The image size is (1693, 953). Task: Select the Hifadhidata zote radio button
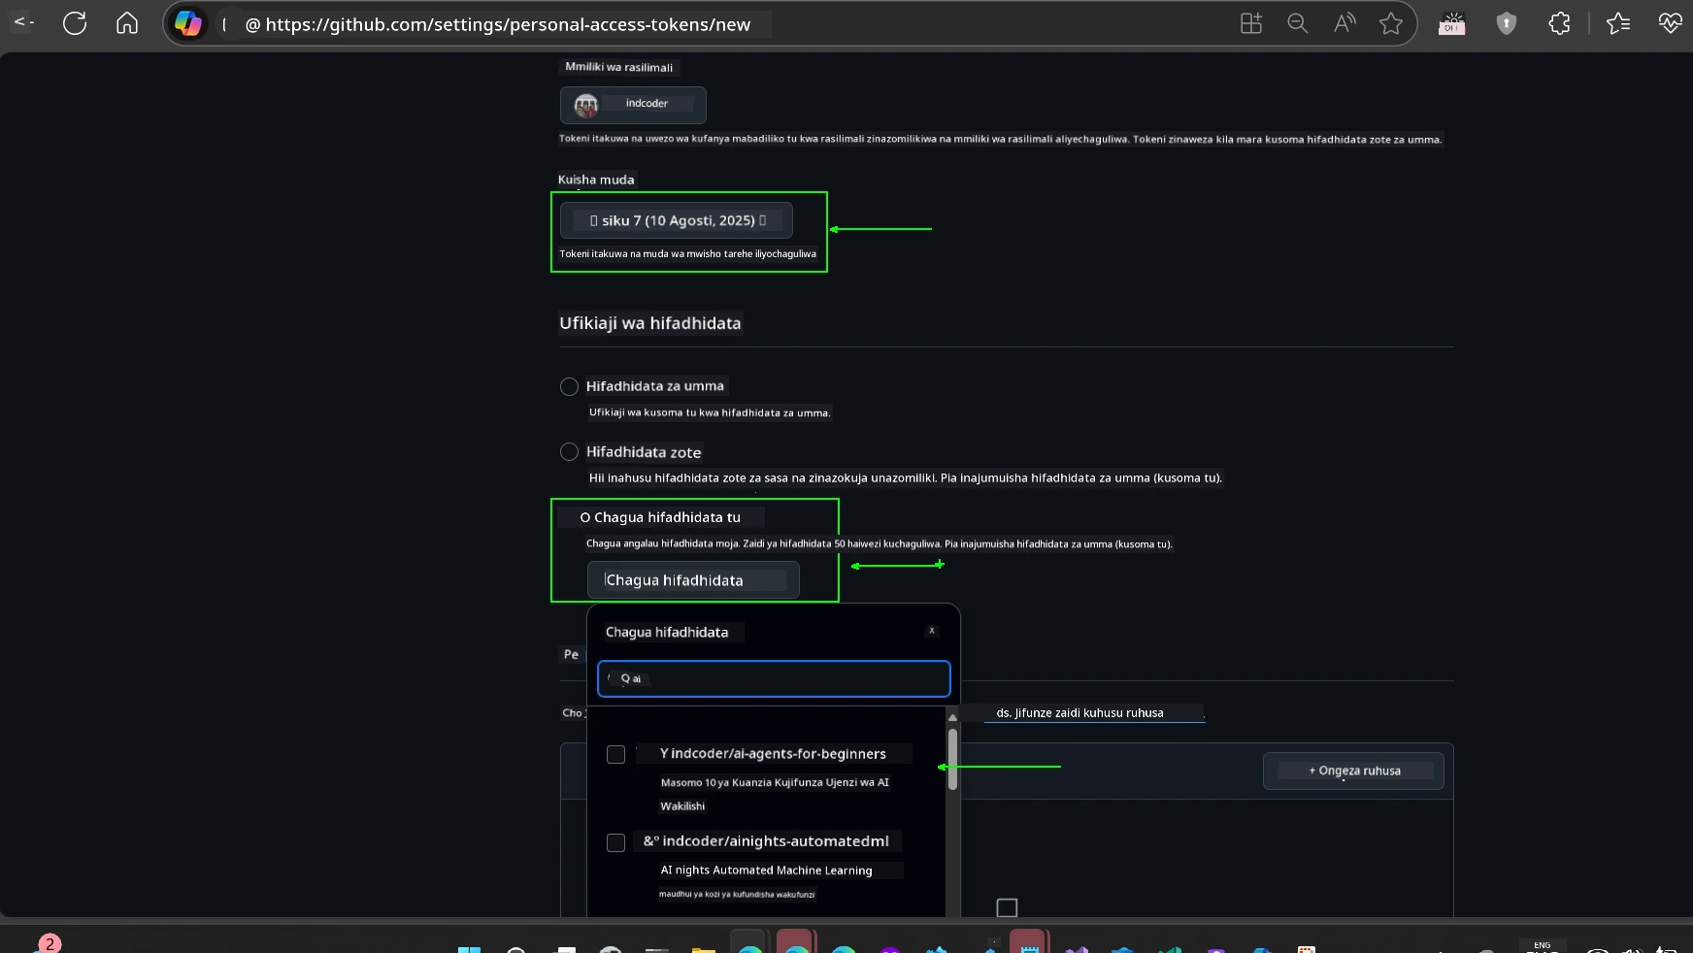pos(569,452)
